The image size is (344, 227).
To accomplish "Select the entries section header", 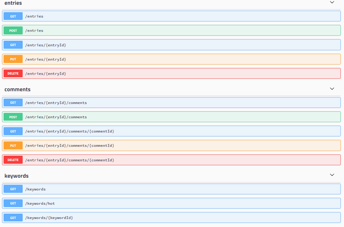I will [x=13, y=3].
